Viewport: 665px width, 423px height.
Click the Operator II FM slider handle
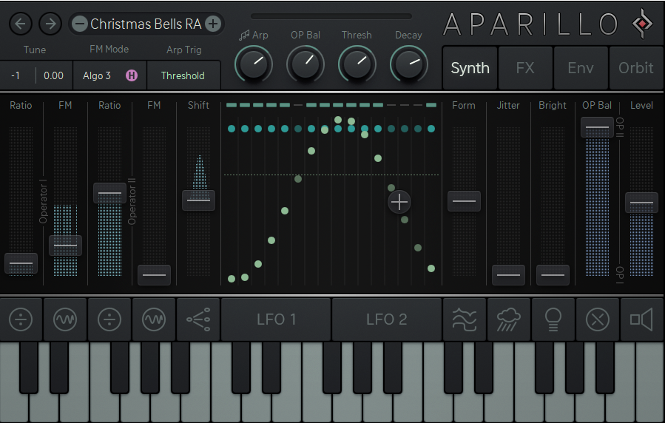click(155, 275)
